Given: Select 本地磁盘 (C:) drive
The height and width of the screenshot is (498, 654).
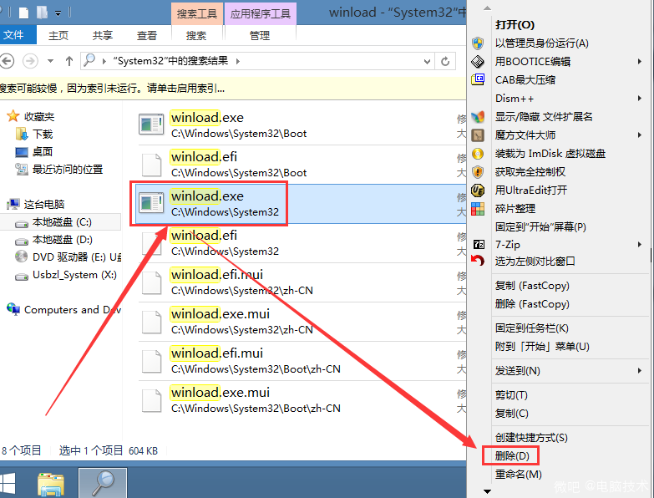Looking at the screenshot, I should [x=62, y=222].
